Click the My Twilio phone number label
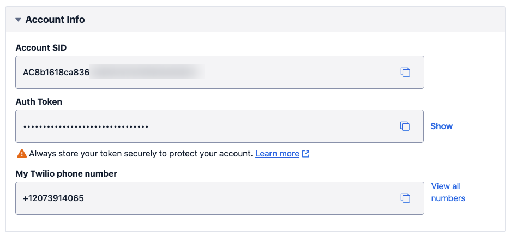The width and height of the screenshot is (510, 241). click(x=67, y=173)
